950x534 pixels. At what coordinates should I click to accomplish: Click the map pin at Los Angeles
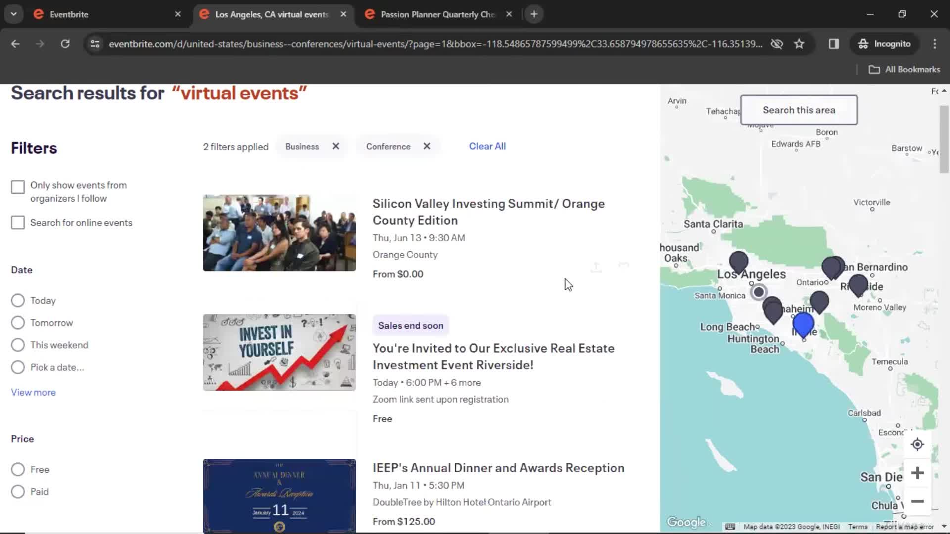(x=738, y=262)
